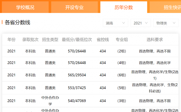Select the 570/26448 score in the (4组) row
Viewport: 181px width, 112px height.
[x=77, y=63]
